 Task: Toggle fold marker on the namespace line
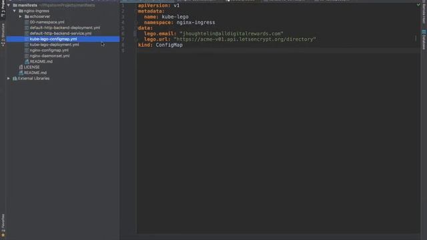[135, 23]
